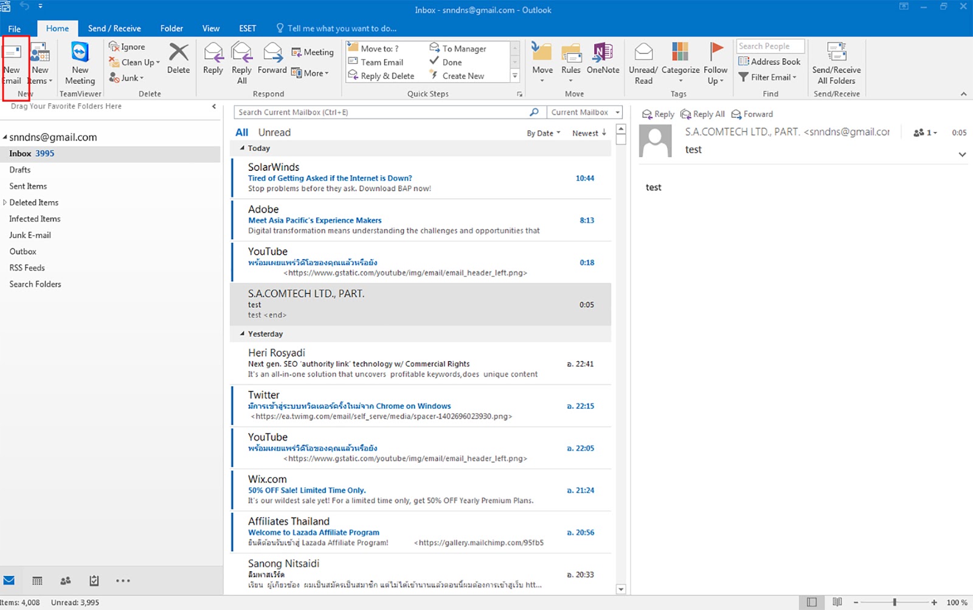The height and width of the screenshot is (610, 973).
Task: Open the Tasks view icon
Action: pos(94,581)
